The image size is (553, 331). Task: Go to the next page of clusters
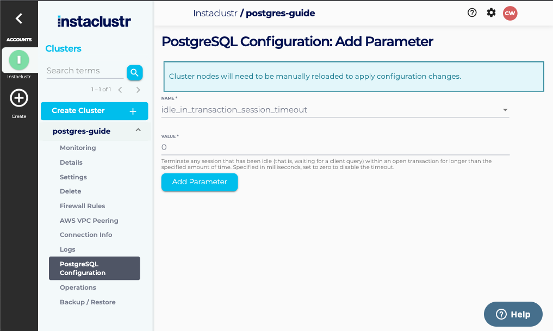[138, 90]
